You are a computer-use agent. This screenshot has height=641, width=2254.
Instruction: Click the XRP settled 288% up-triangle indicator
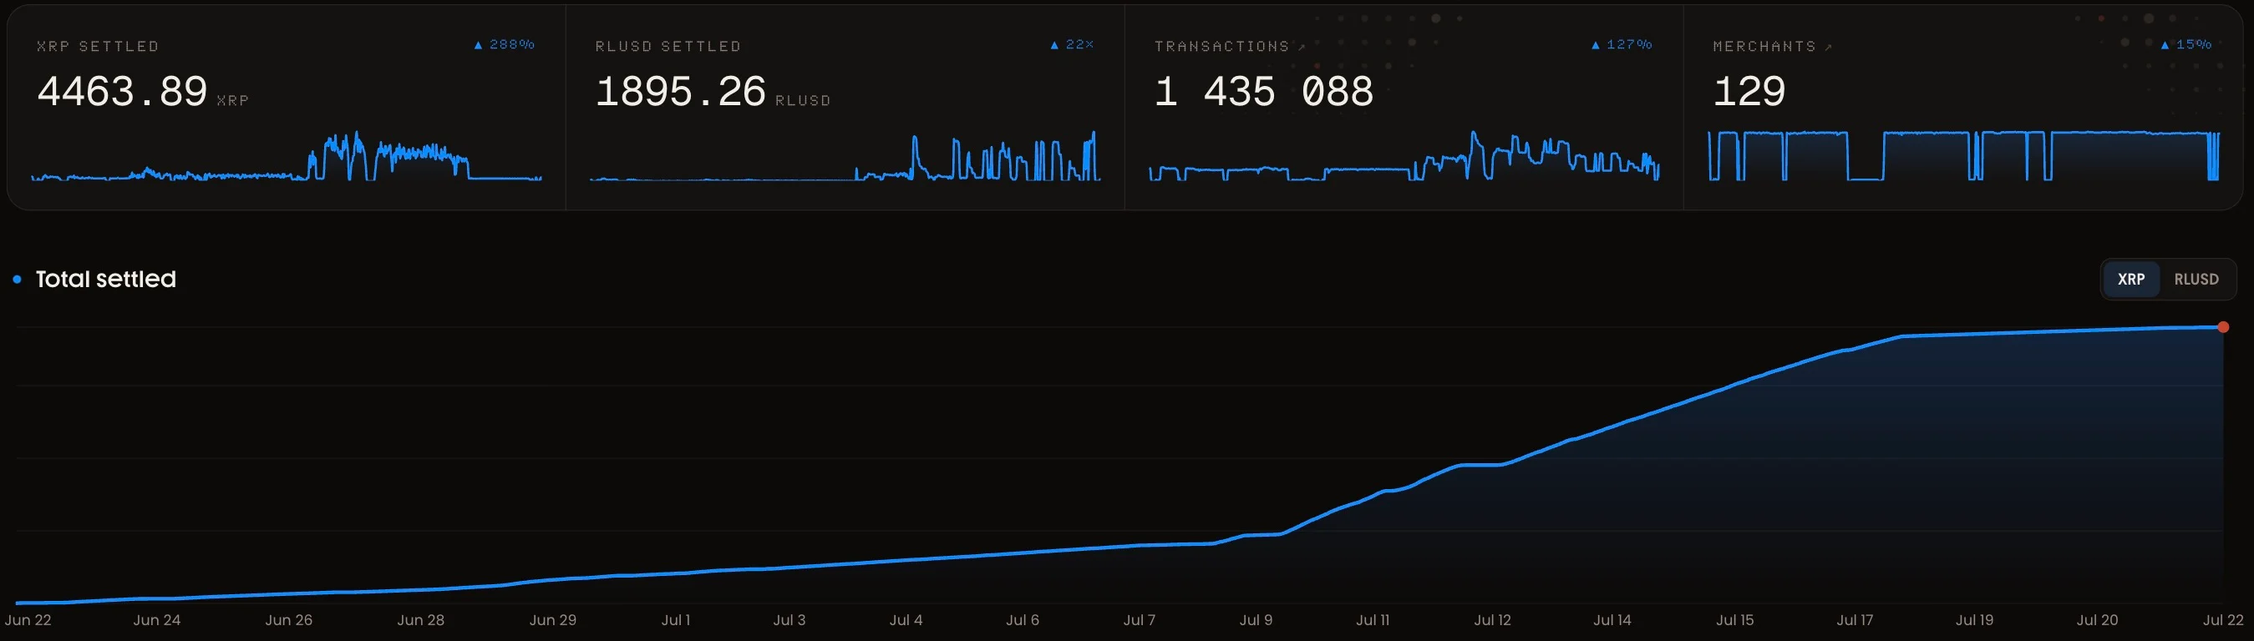click(478, 44)
